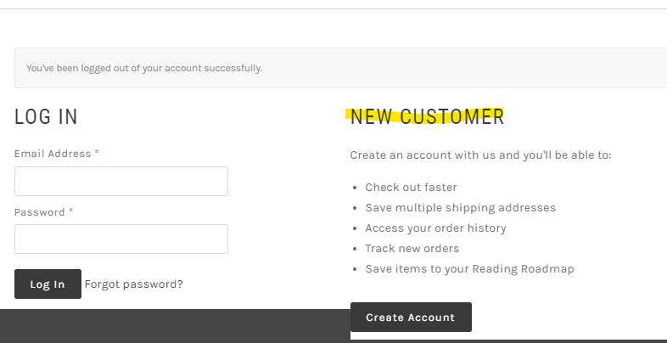
Task: Click the Create Account button
Action: [x=411, y=318]
